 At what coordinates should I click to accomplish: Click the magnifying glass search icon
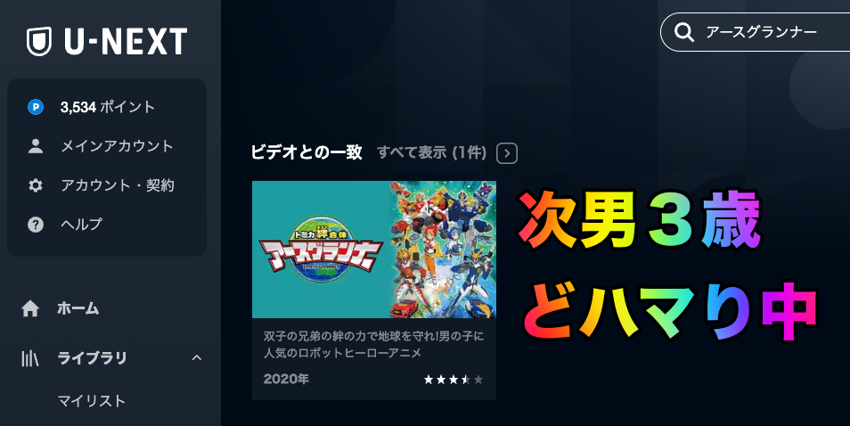tap(683, 32)
